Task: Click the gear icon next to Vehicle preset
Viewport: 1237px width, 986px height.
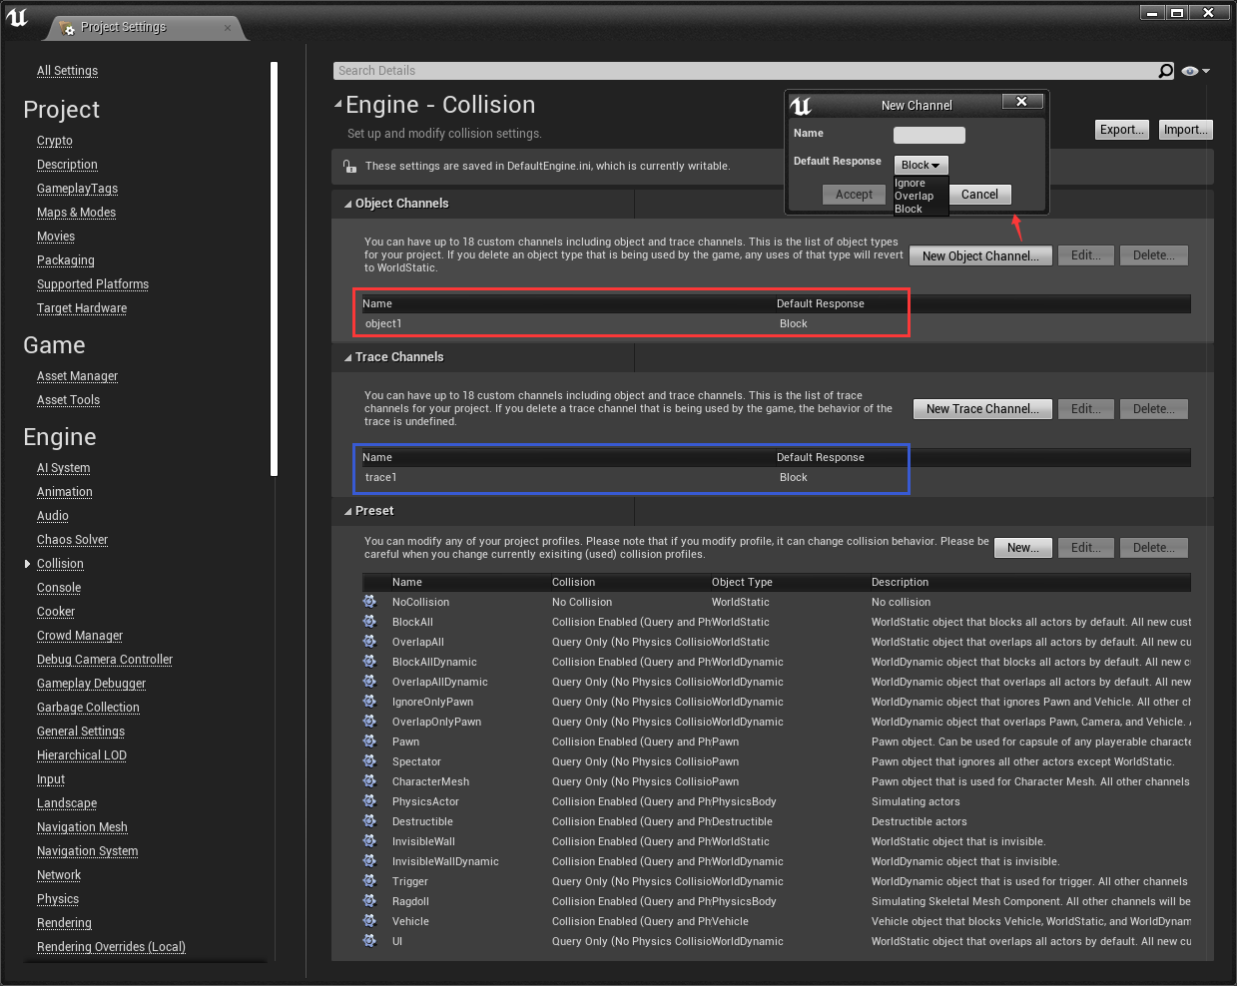Action: (369, 921)
